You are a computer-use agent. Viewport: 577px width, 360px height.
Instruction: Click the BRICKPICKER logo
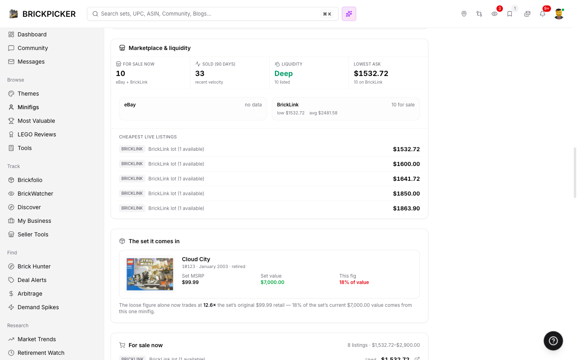[x=42, y=14]
